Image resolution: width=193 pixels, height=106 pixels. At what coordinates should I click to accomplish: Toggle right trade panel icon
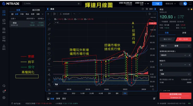tap(155, 9)
